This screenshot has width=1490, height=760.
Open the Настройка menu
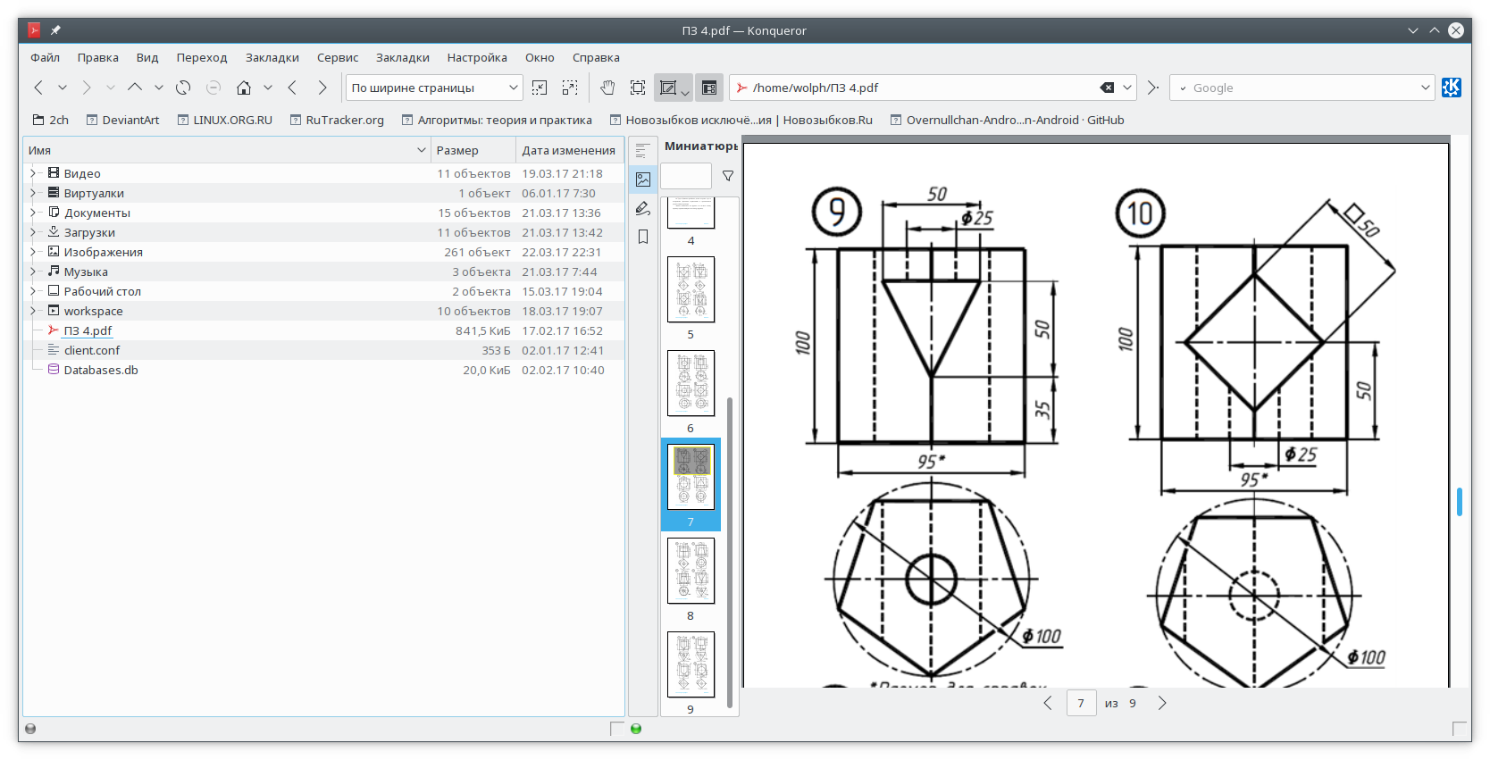(477, 57)
